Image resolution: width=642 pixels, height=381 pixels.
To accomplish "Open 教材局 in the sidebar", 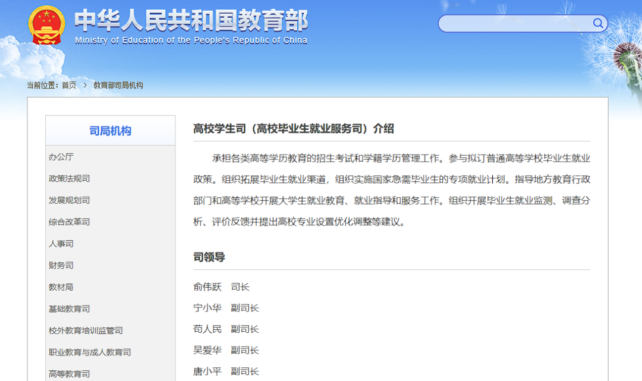I will (x=61, y=287).
